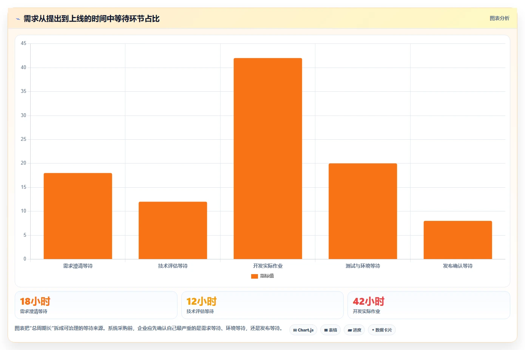Click the 12小时 stat value

[x=202, y=301]
